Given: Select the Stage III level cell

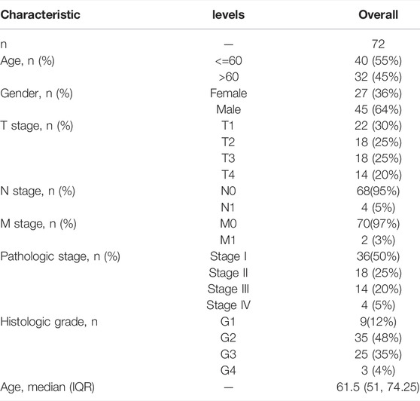Looking at the screenshot, I should 228,289.
